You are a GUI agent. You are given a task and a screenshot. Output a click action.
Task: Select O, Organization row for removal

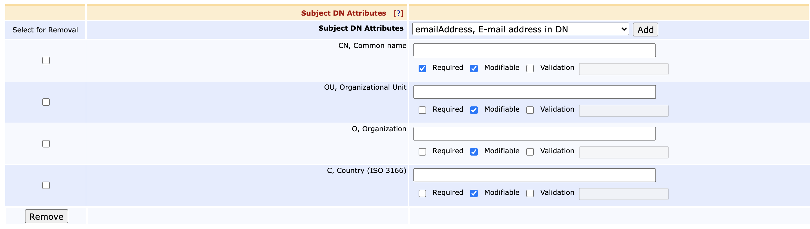click(46, 143)
